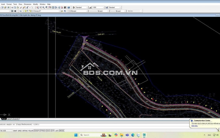Image resolution: width=220 pixels, height=138 pixels.
Task: Click the Redo arrow icon
Action: 32,7
